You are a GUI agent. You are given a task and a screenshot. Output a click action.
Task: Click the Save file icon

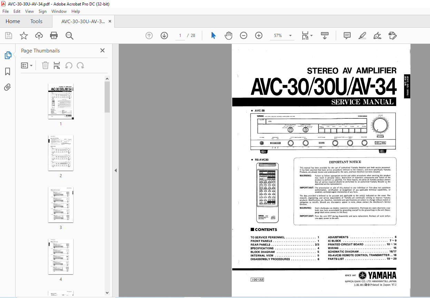[9, 36]
